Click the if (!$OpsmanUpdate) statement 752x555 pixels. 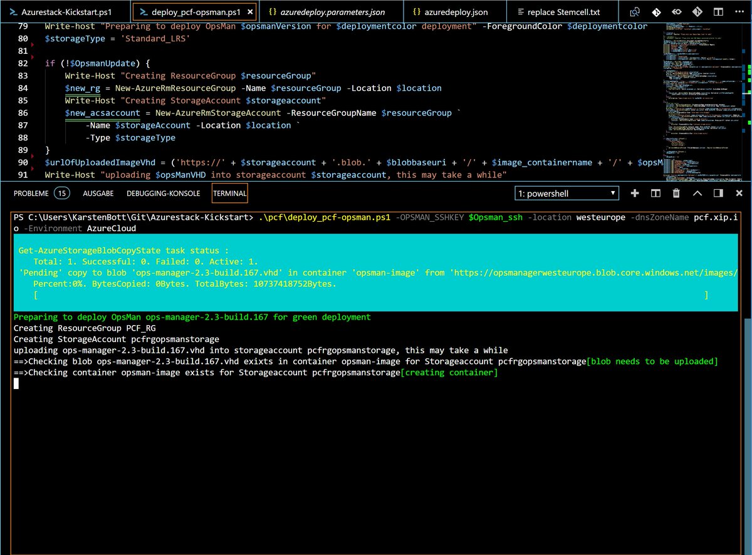click(97, 63)
